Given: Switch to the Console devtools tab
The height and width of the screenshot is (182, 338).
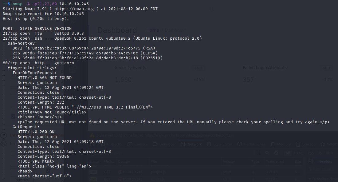Looking at the screenshot, I should 137,144.
